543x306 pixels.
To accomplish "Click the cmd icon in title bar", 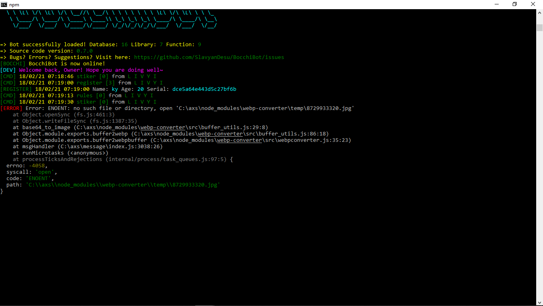I will 4,4.
